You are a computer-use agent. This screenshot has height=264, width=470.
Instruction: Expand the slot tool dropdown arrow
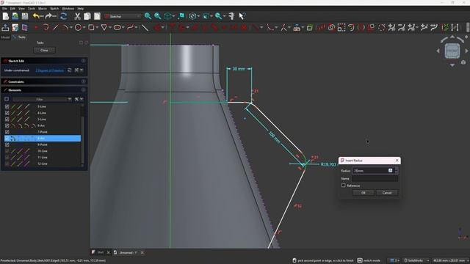(123, 28)
